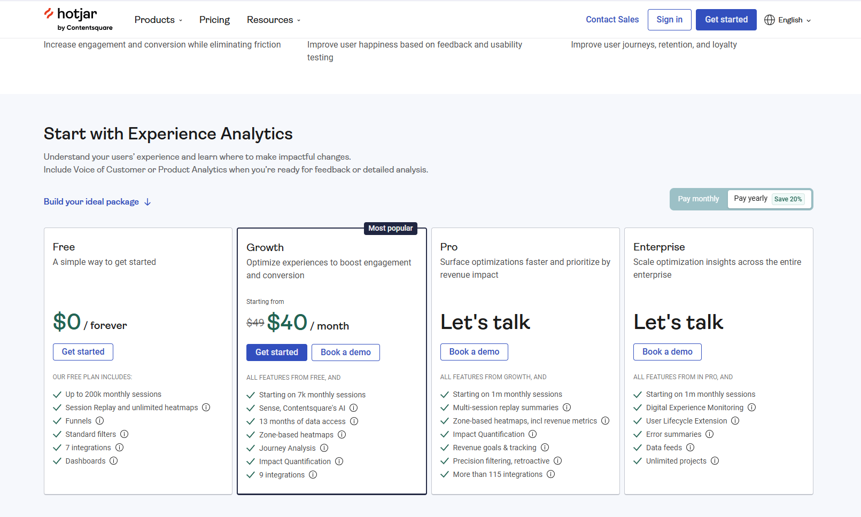Expand the Products dropdown menu
Viewport: 861px width, 517px height.
point(158,20)
